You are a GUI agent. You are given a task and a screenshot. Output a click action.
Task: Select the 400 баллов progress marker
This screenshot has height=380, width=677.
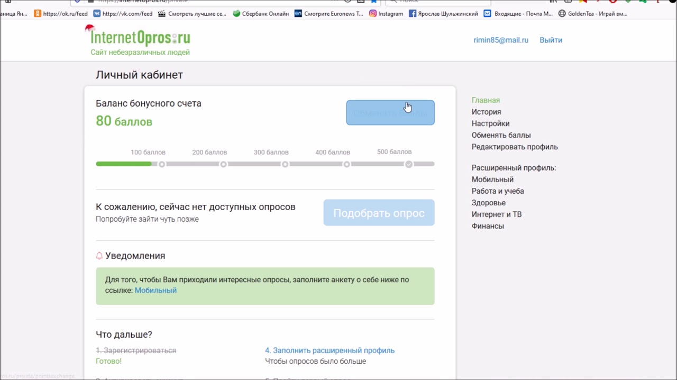[x=346, y=164]
